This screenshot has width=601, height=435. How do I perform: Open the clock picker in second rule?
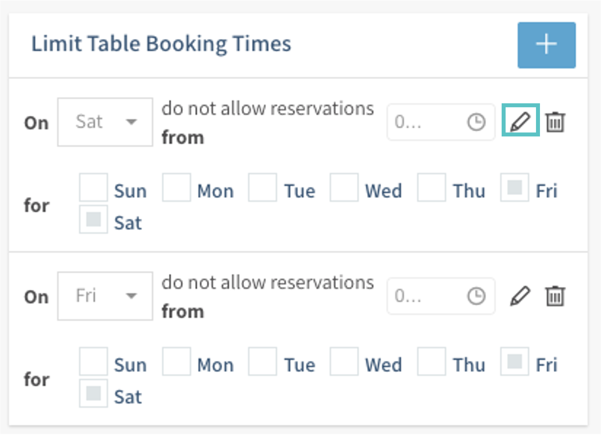pyautogui.click(x=476, y=296)
